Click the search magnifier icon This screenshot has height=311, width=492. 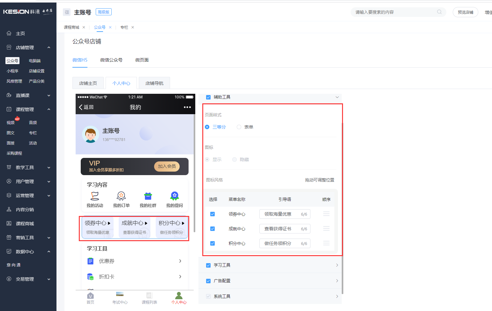[439, 12]
